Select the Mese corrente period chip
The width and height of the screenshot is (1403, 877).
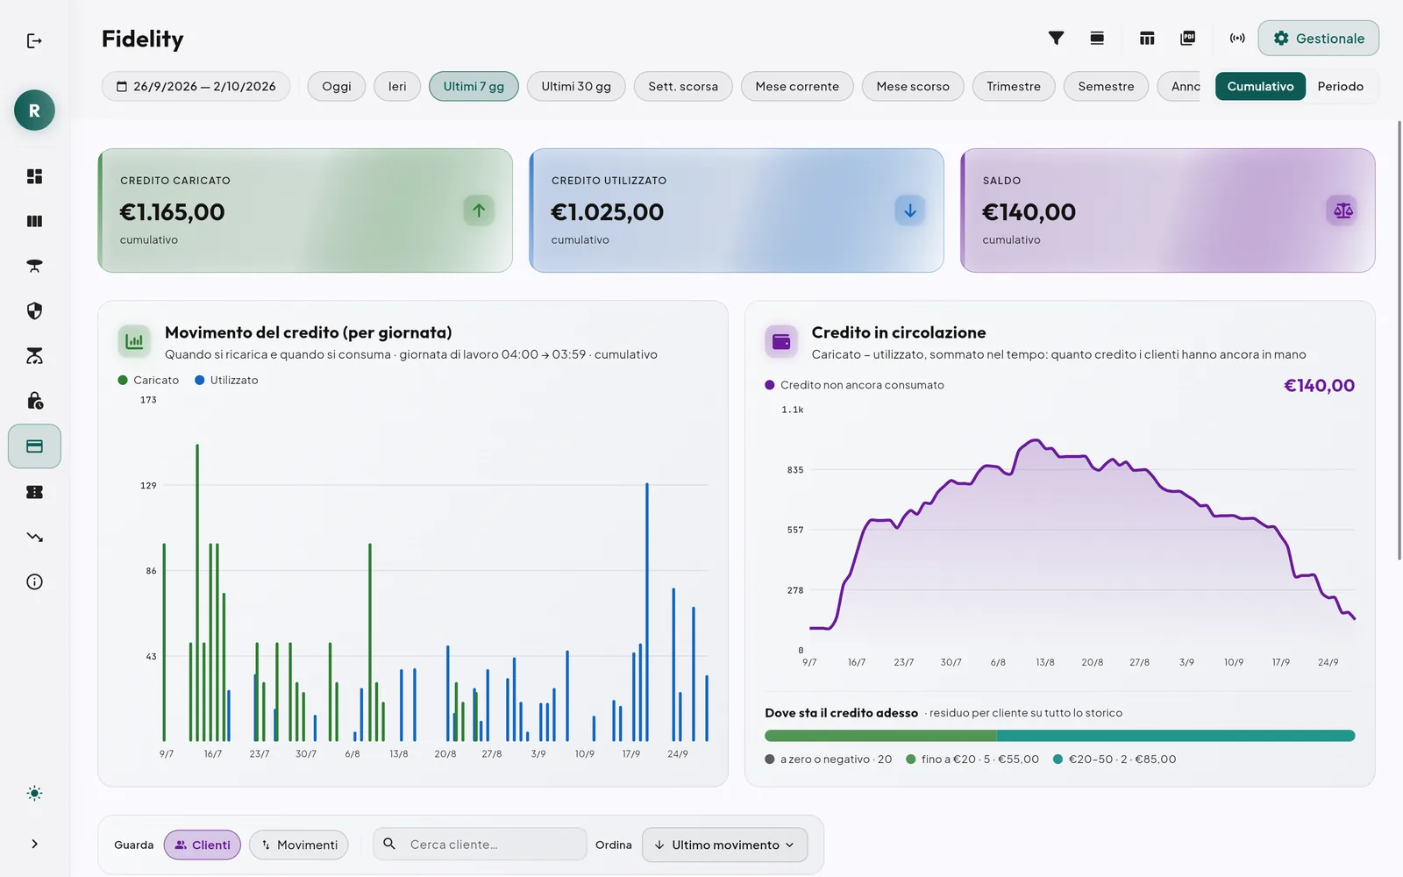[797, 86]
